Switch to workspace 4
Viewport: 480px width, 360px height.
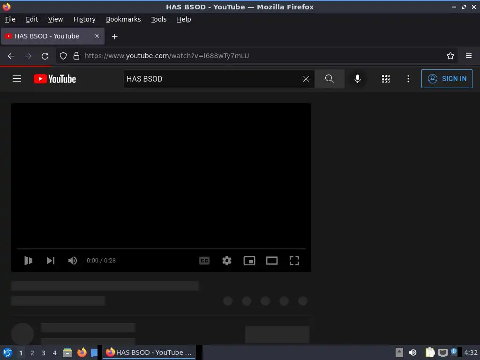pyautogui.click(x=55, y=353)
